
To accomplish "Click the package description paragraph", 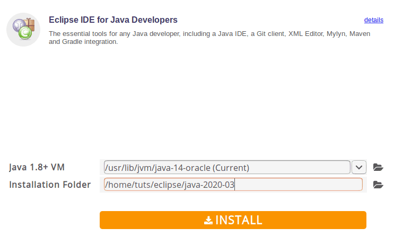I will pyautogui.click(x=209, y=38).
